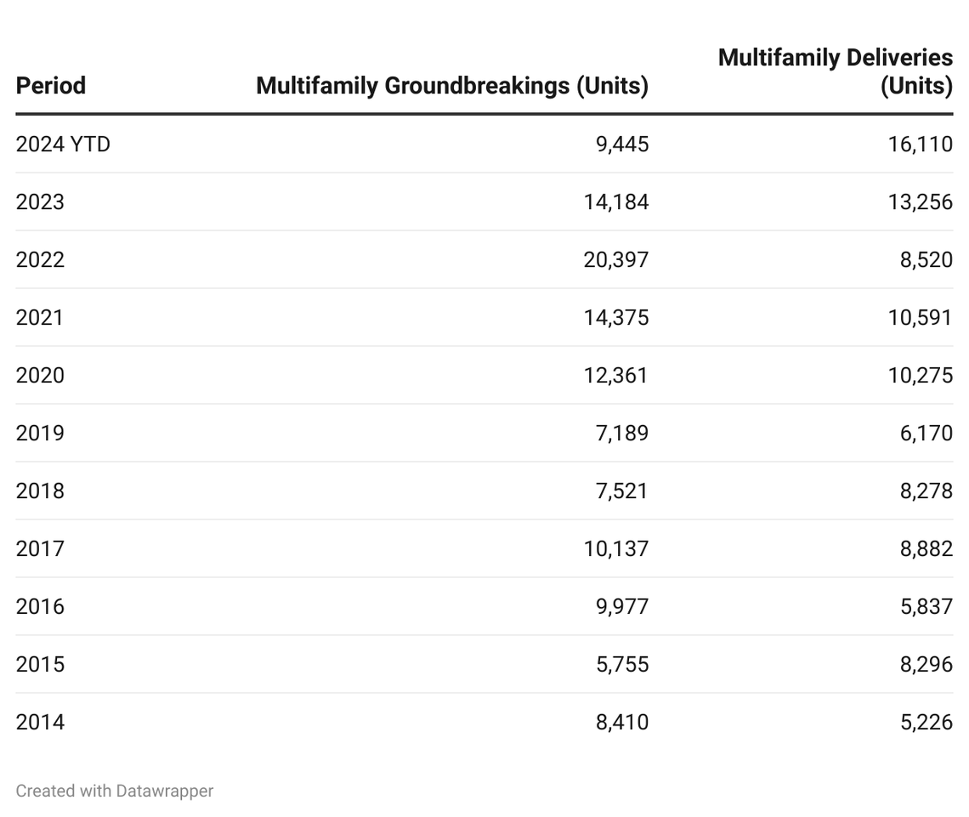
Task: Select the 2020 deliveries value 10,275
Action: click(x=921, y=376)
